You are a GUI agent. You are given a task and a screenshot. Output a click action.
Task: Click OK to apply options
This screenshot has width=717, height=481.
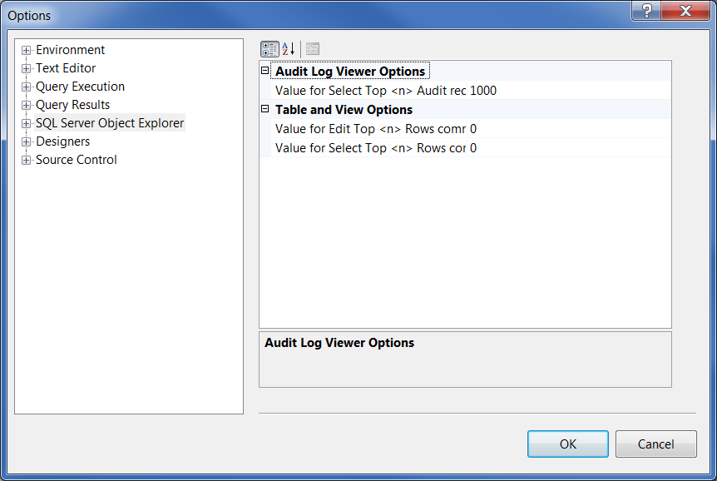click(x=568, y=444)
